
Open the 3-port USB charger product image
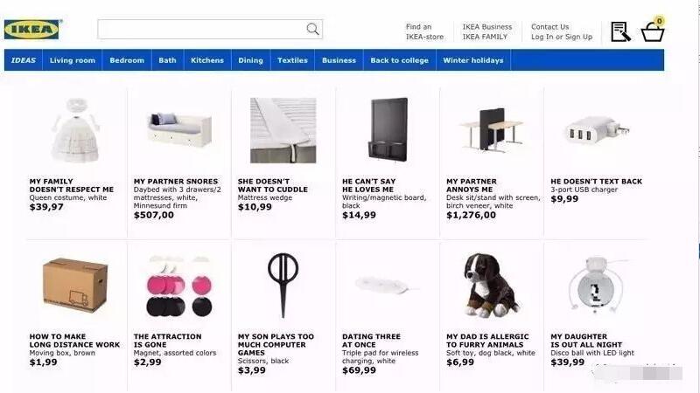point(597,129)
